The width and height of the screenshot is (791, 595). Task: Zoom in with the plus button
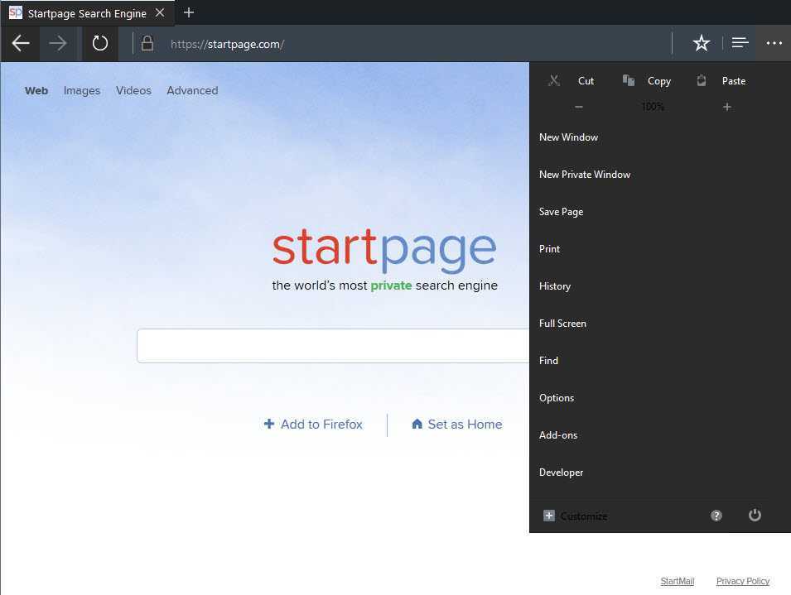(x=727, y=107)
